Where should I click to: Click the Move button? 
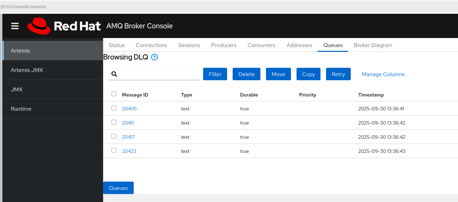278,74
